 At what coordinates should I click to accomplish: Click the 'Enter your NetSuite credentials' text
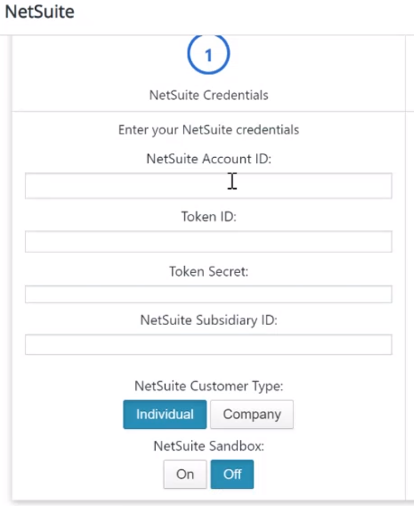pyautogui.click(x=209, y=130)
